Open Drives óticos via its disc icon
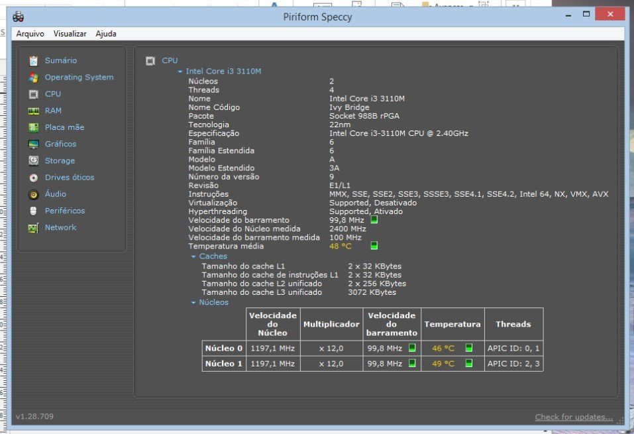This screenshot has width=634, height=434. pos(34,178)
